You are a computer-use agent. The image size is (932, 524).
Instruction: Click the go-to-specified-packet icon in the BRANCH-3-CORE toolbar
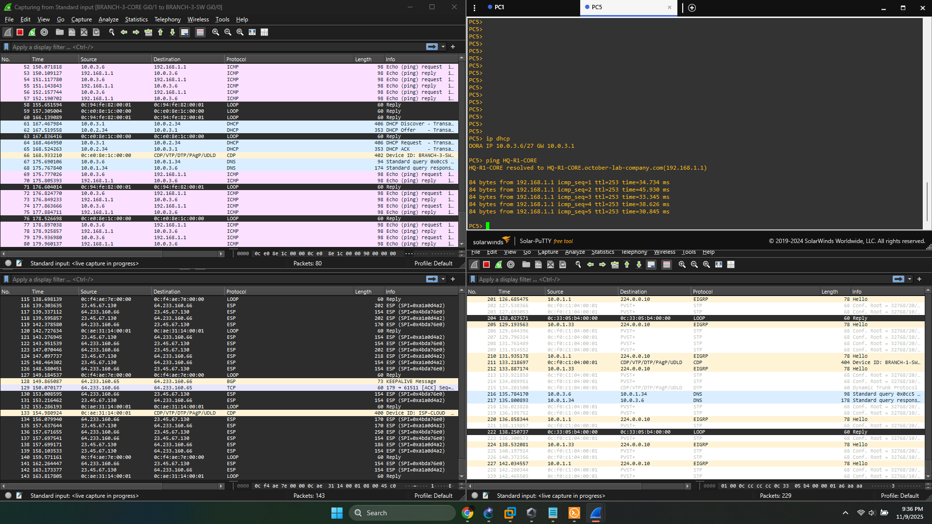(148, 32)
